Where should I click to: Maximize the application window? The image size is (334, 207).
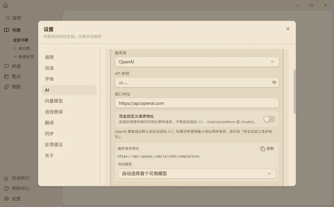click(x=311, y=5)
